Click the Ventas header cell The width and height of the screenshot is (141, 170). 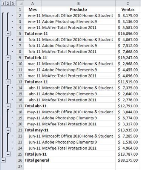point(128,9)
